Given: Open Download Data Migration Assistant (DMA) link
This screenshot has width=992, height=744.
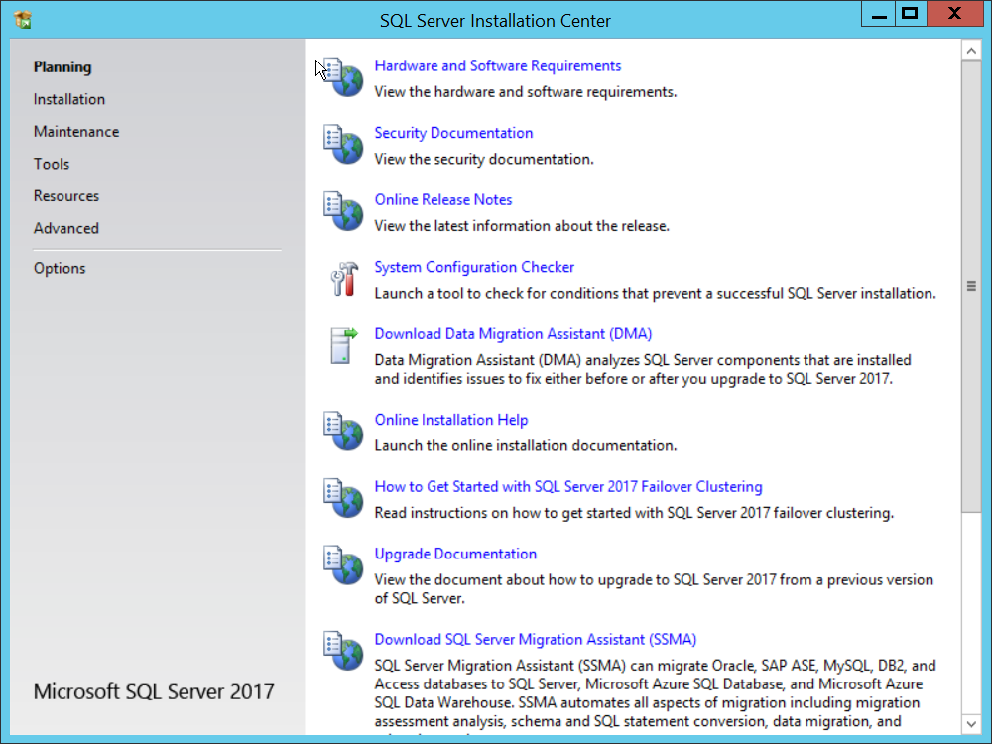Looking at the screenshot, I should point(513,334).
